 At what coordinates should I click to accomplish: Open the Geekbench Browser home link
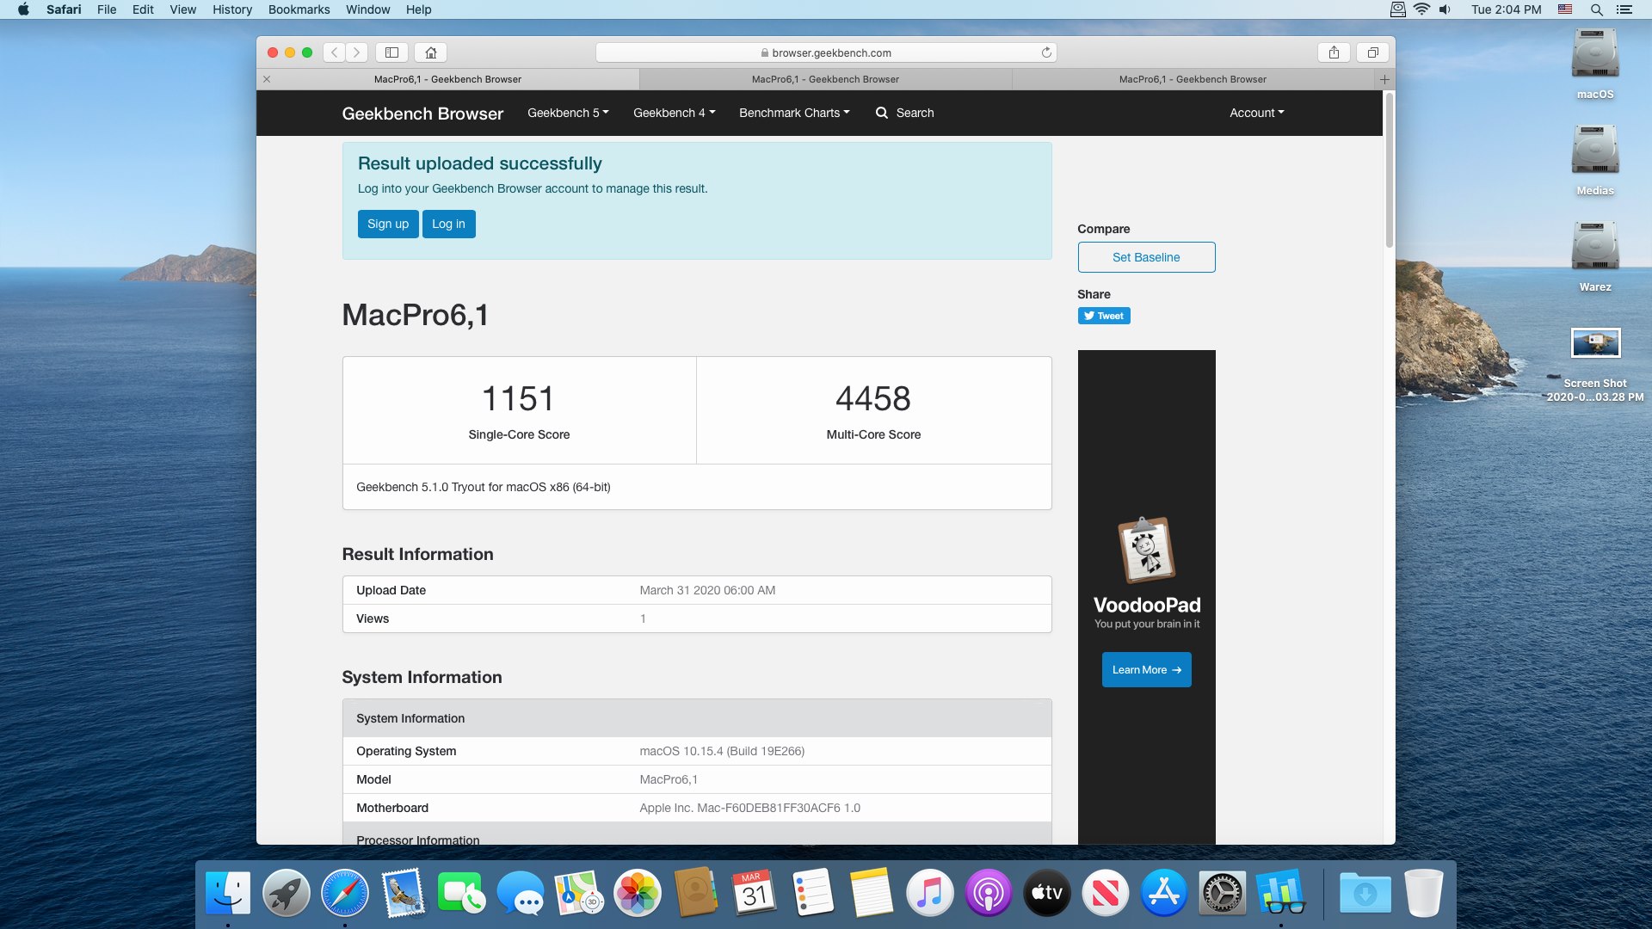point(422,114)
